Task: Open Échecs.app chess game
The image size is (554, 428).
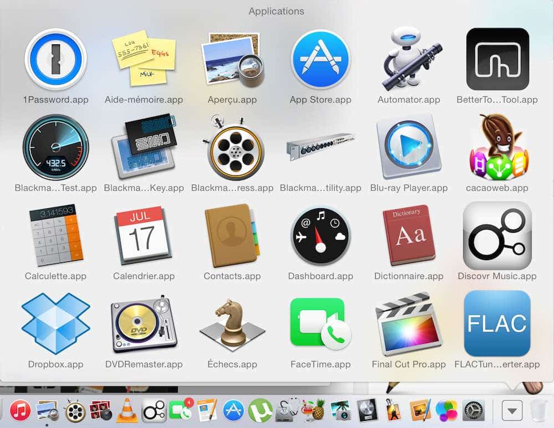Action: [x=232, y=324]
